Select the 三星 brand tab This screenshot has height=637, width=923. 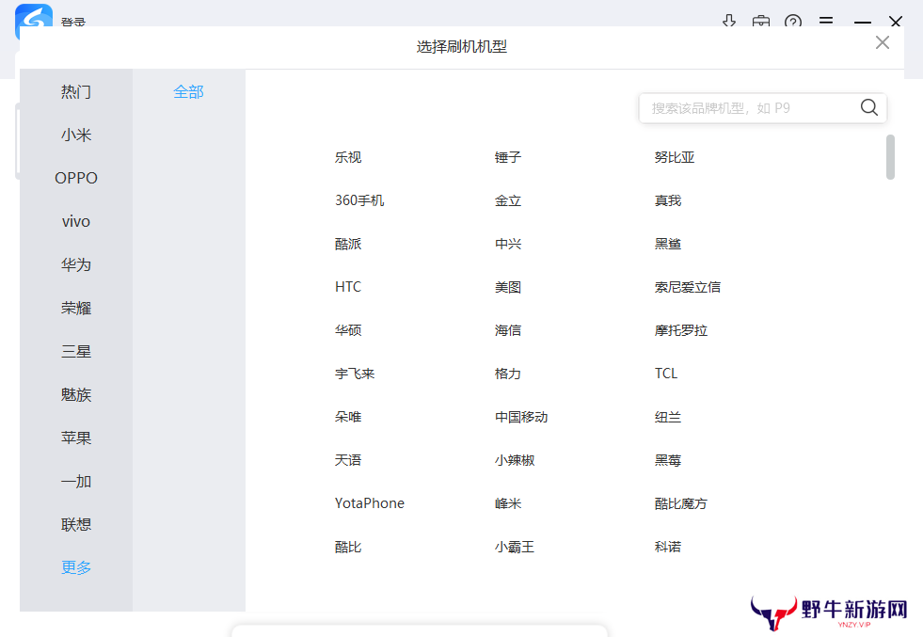click(x=76, y=352)
